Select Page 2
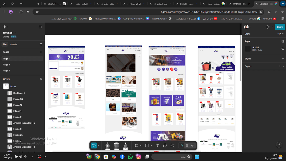 click(22, 71)
